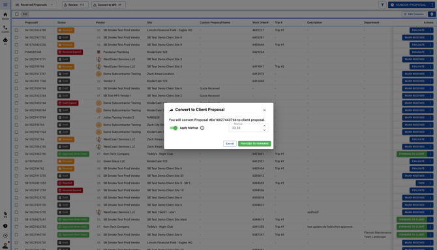Click work order number 6429224
Viewport: 437px width, 250px height.
click(x=258, y=52)
